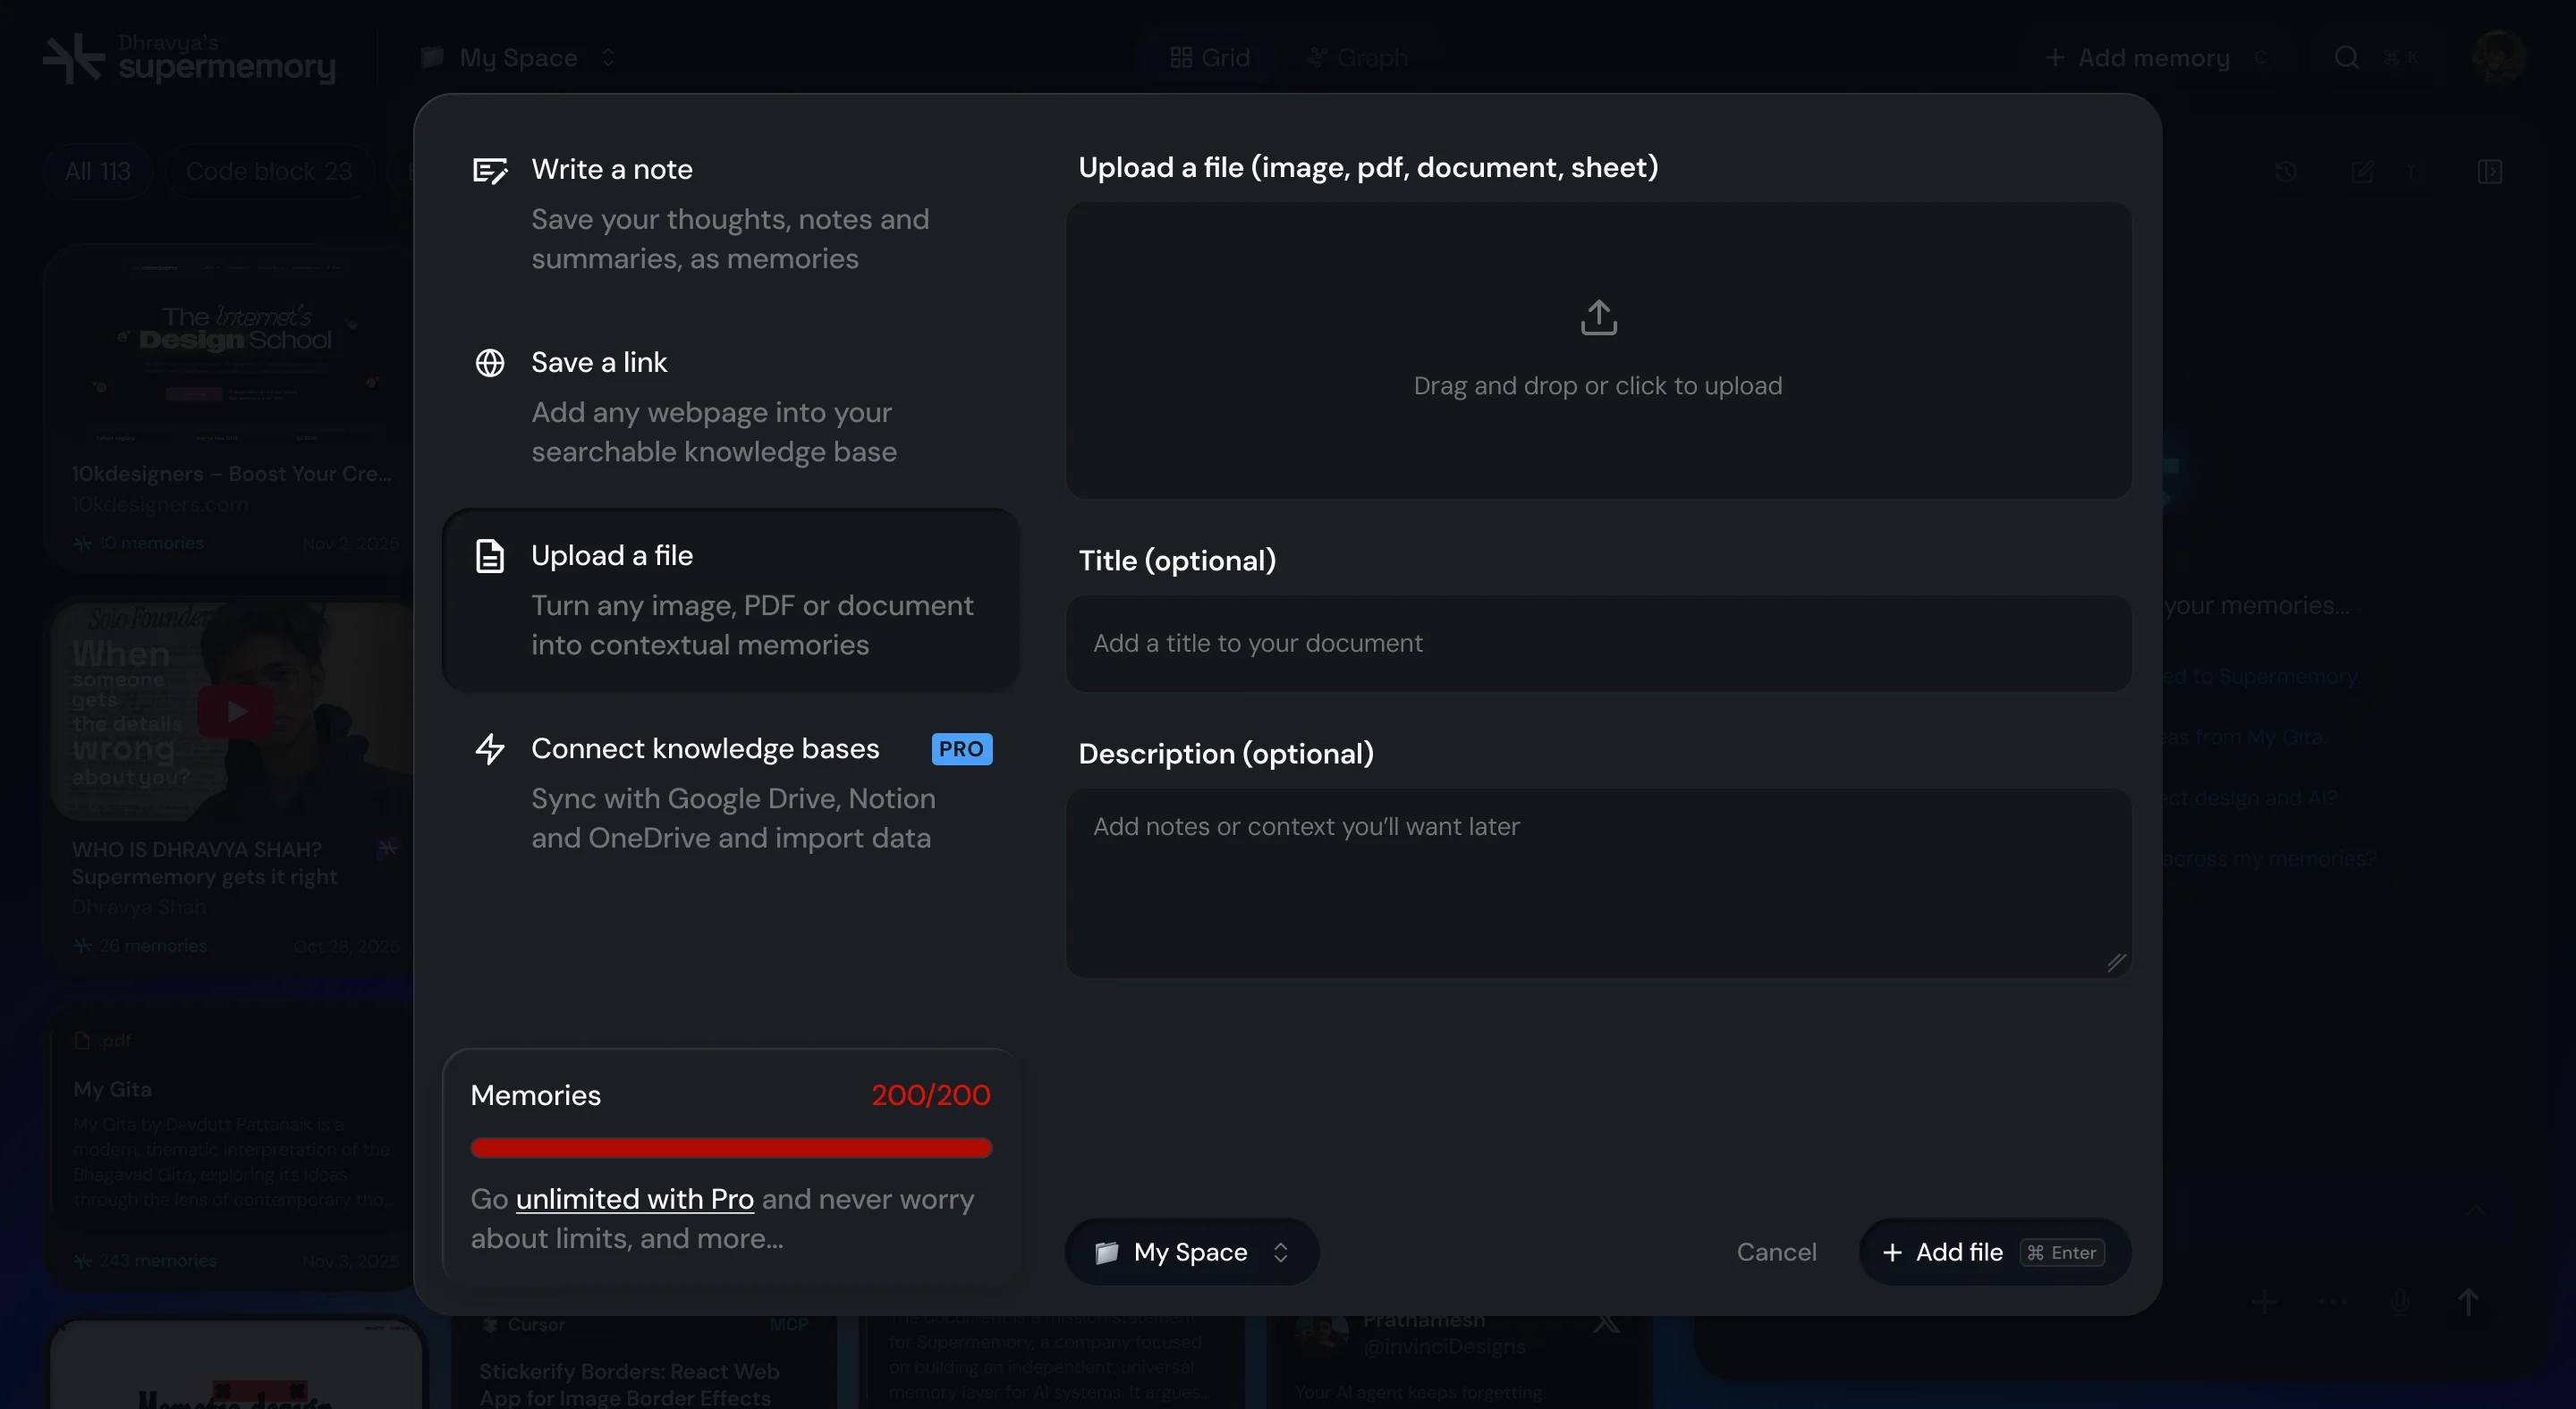Toggle the side panel collapse icon

coord(2492,172)
